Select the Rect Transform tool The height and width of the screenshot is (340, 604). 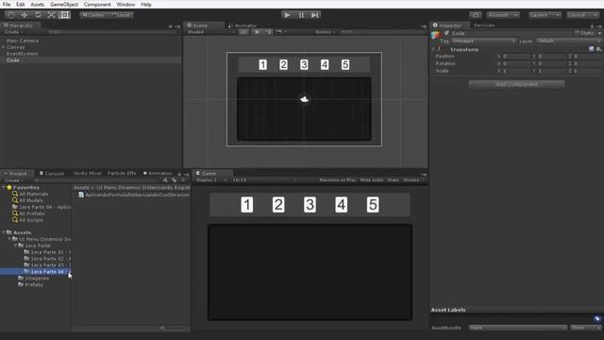pyautogui.click(x=65, y=15)
